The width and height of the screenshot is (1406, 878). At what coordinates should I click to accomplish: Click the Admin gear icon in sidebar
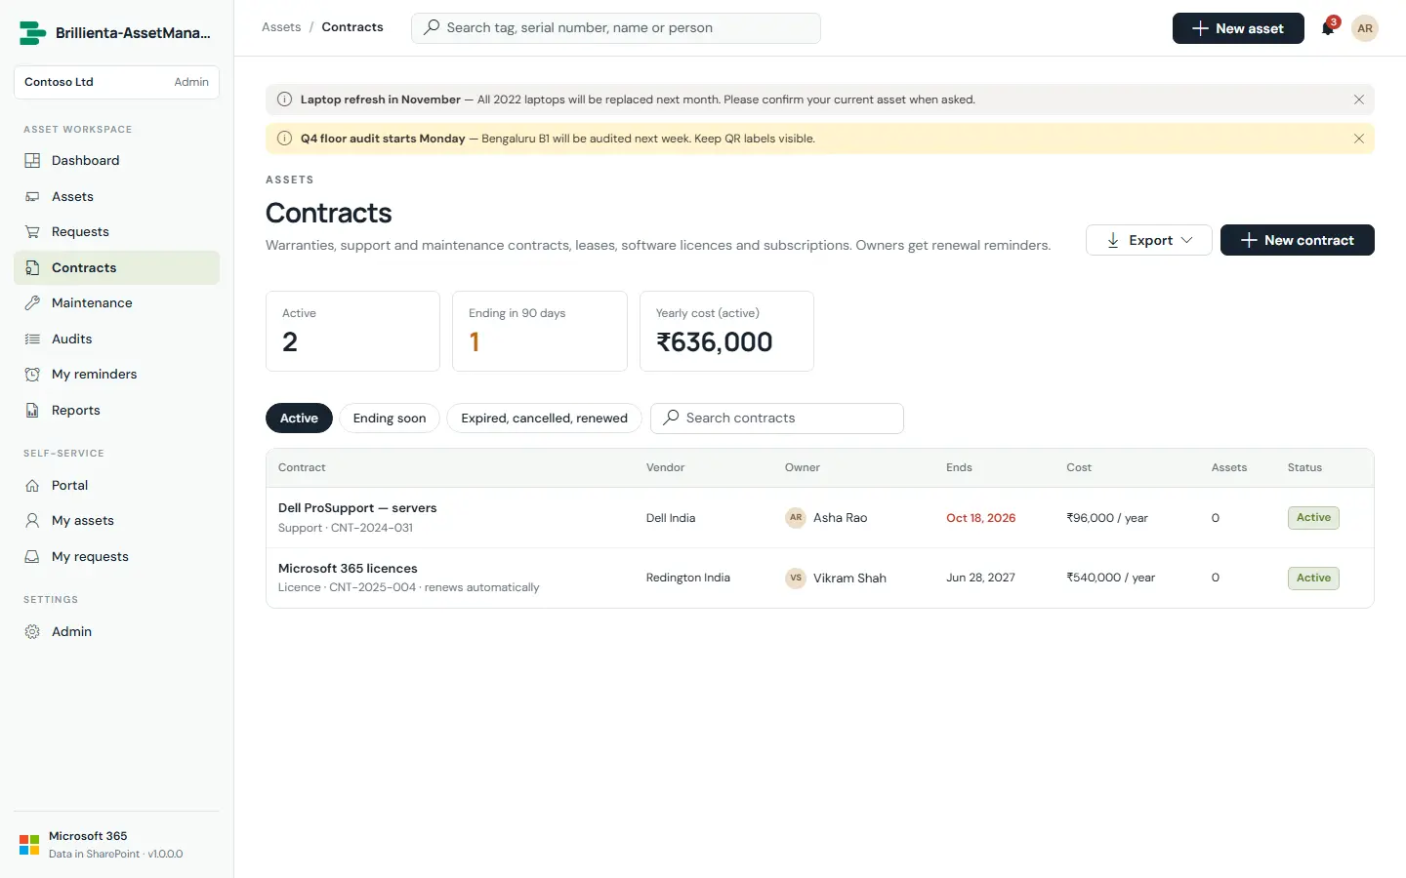[x=32, y=632]
